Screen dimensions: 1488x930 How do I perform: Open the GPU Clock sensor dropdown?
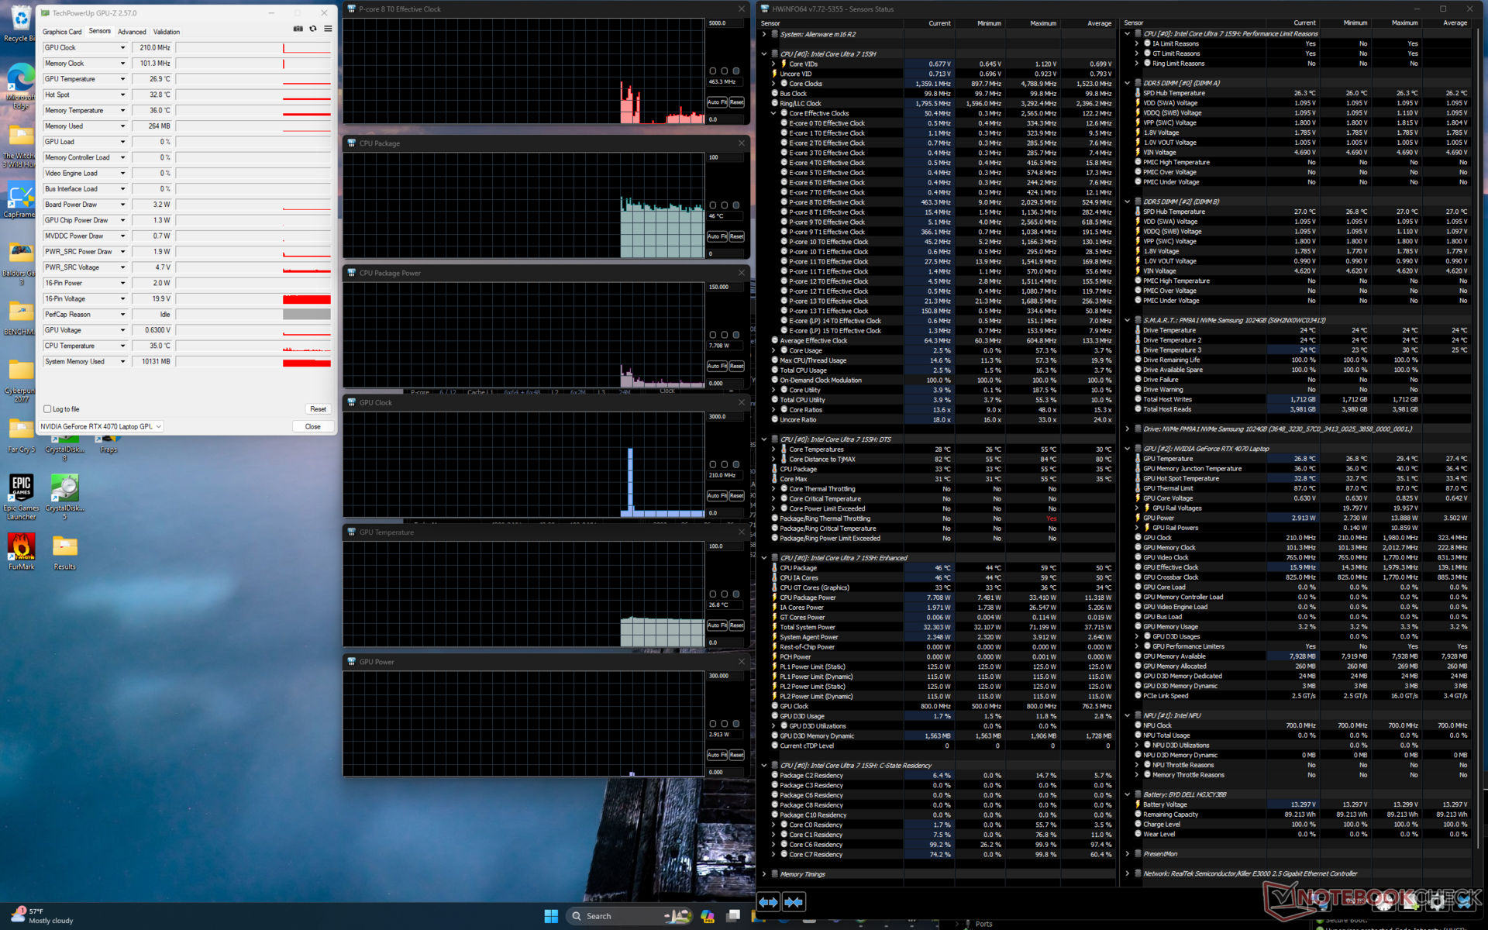tap(122, 48)
